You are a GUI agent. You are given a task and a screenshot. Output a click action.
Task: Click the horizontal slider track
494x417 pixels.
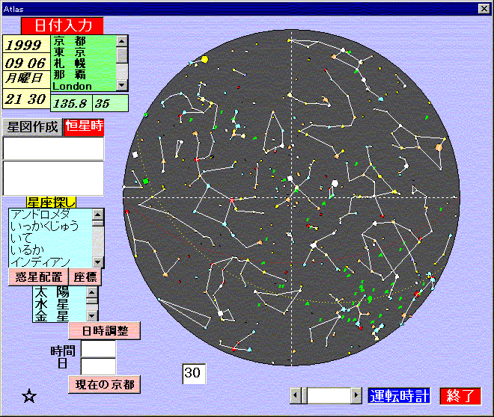329,395
